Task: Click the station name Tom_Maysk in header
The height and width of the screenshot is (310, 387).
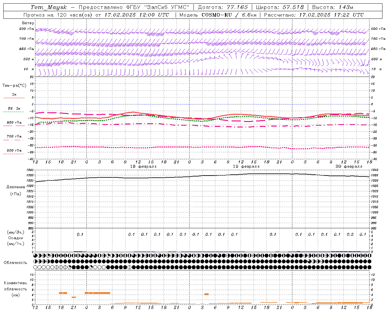Action: [x=49, y=7]
